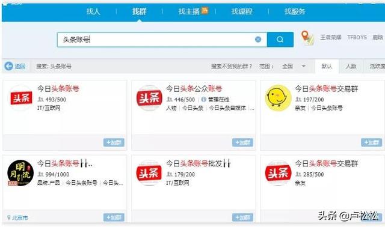This screenshot has width=385, height=227.
Task: Go back with the 返回 arrow button
Action: point(15,66)
